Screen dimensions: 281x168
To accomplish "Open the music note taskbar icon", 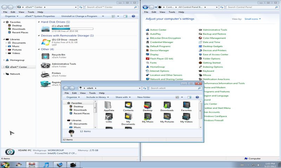I will click(46, 165).
